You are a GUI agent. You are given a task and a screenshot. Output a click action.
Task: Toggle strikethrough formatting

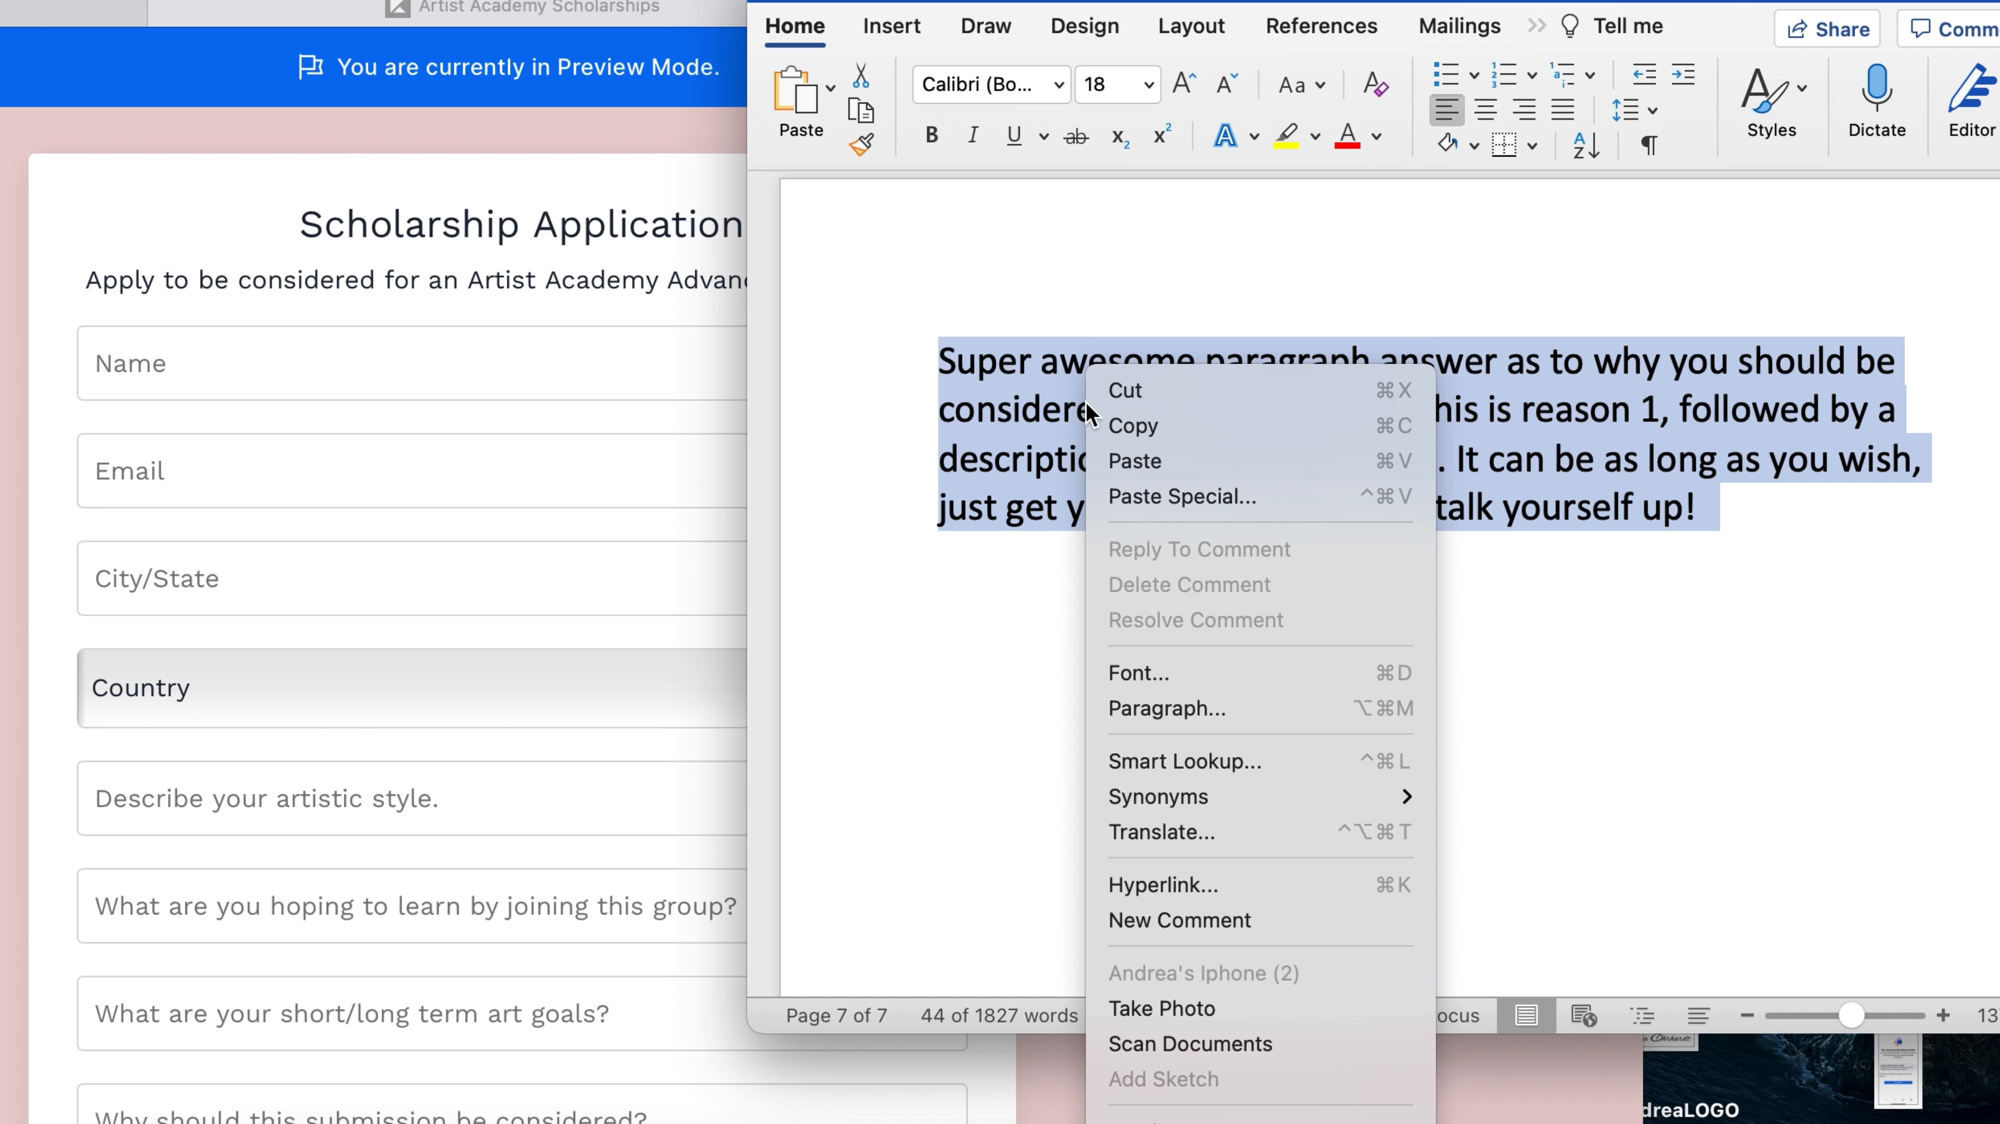(x=1076, y=138)
